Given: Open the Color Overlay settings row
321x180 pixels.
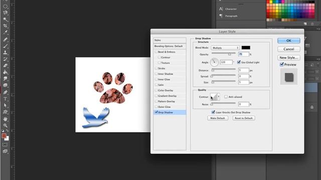Looking at the screenshot, I should (170, 90).
